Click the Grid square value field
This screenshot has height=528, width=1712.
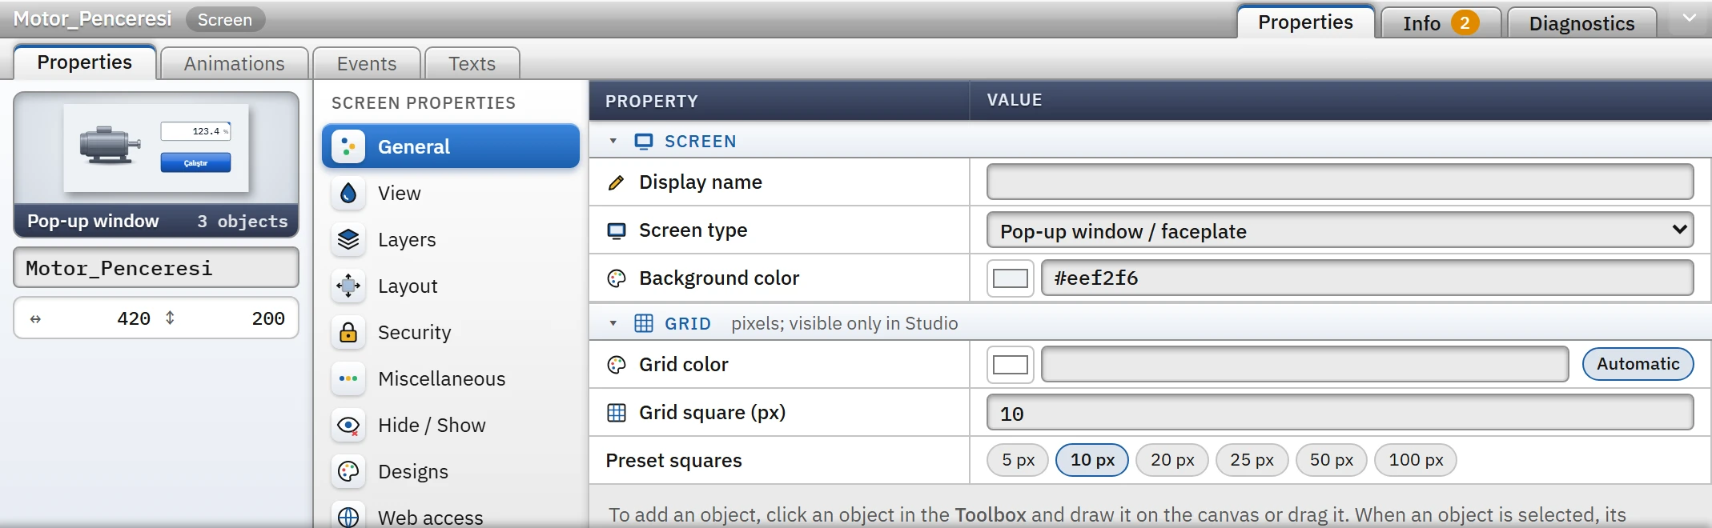pyautogui.click(x=1340, y=413)
